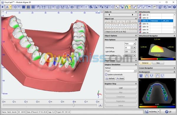Collapse the Register Step panel

tap(136, 84)
